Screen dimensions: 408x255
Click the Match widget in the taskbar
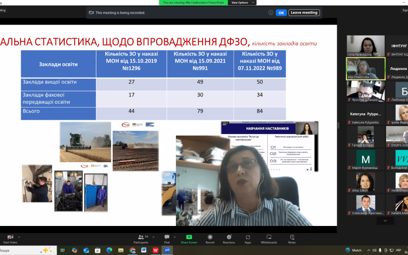pos(353,250)
